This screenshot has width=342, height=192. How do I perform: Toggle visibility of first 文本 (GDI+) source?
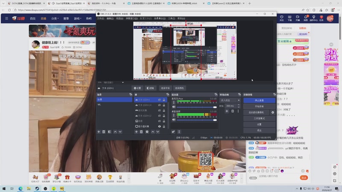[159, 100]
